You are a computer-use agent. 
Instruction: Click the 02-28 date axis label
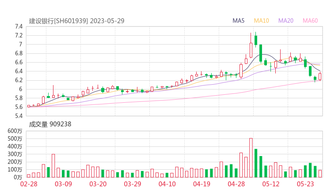29,184
